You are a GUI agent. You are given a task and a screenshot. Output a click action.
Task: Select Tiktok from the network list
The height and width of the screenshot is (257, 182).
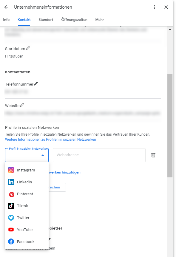pyautogui.click(x=27, y=206)
